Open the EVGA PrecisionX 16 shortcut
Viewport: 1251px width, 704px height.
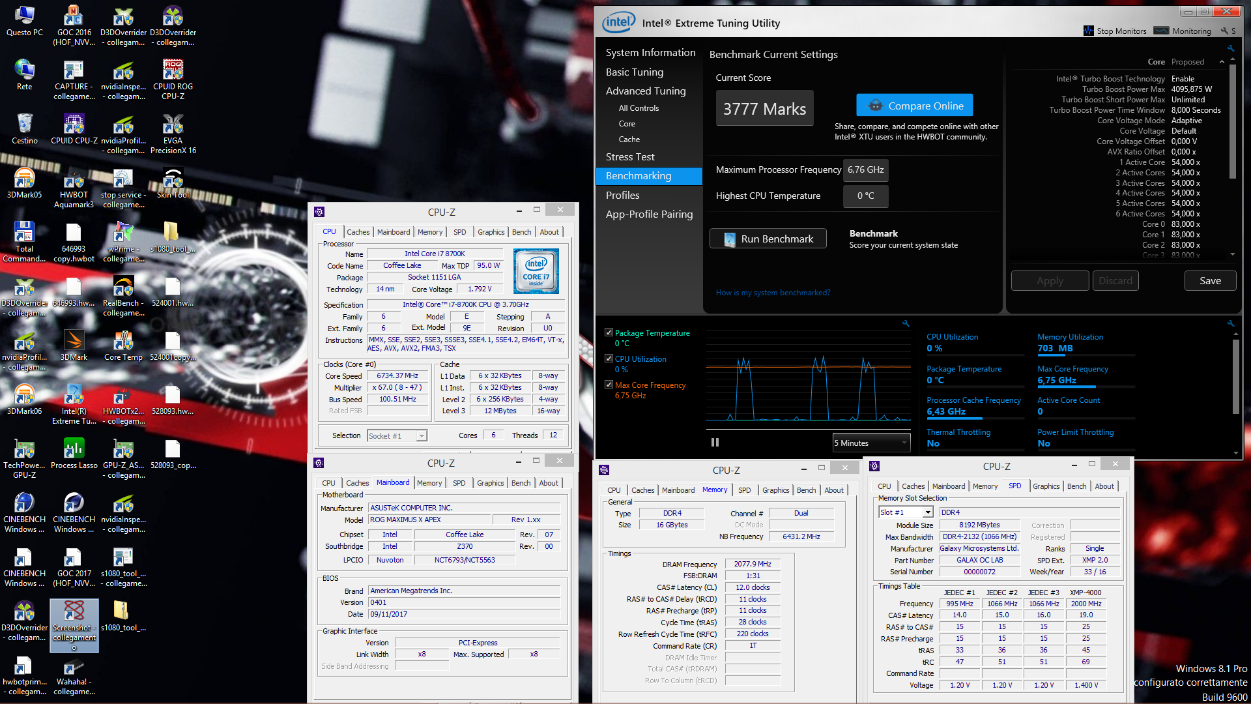(173, 134)
